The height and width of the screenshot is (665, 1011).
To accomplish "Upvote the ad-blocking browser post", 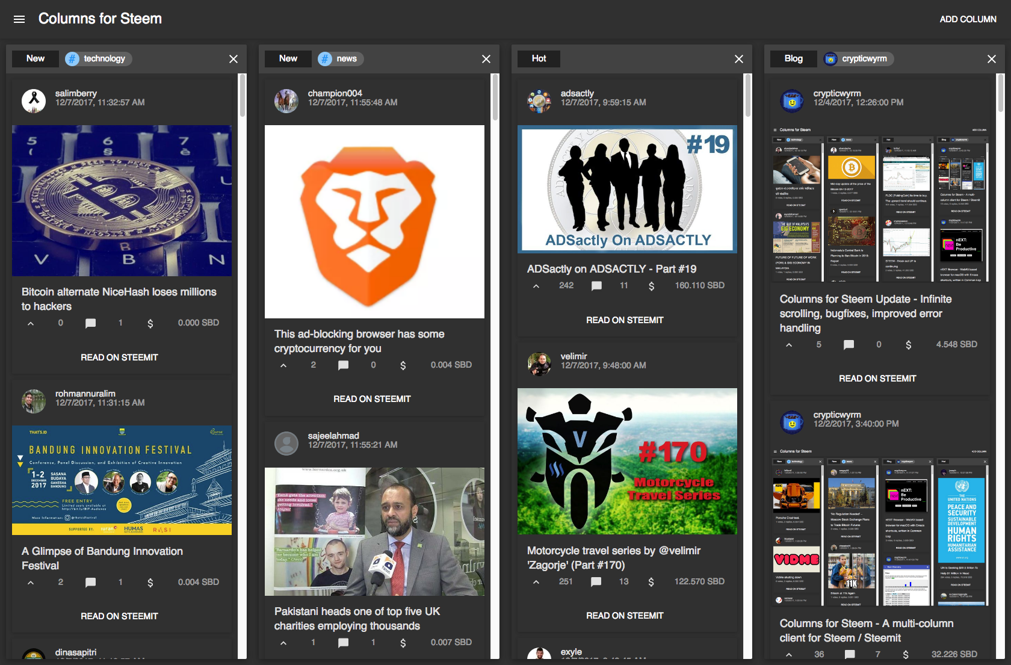I will (x=283, y=365).
